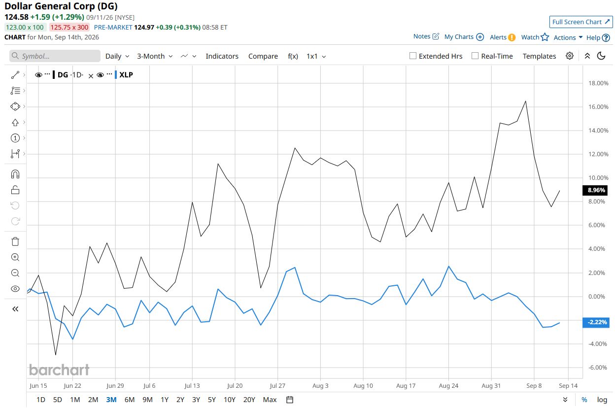Select the 6M time range tab
The image size is (615, 408).
click(x=130, y=400)
